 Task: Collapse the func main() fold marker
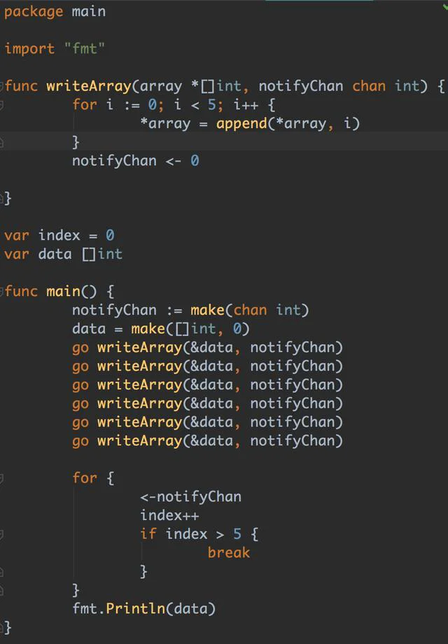pyautogui.click(x=1, y=292)
